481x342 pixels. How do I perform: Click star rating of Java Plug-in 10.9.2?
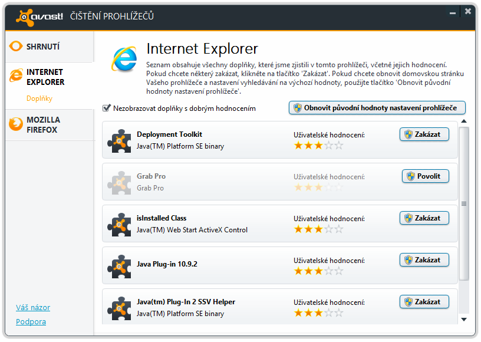[x=318, y=271]
